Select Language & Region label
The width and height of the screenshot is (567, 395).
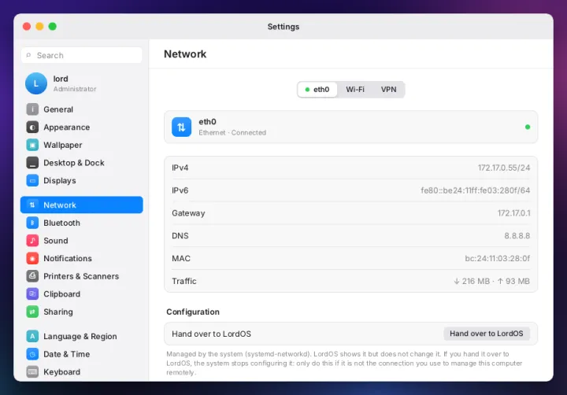(80, 337)
